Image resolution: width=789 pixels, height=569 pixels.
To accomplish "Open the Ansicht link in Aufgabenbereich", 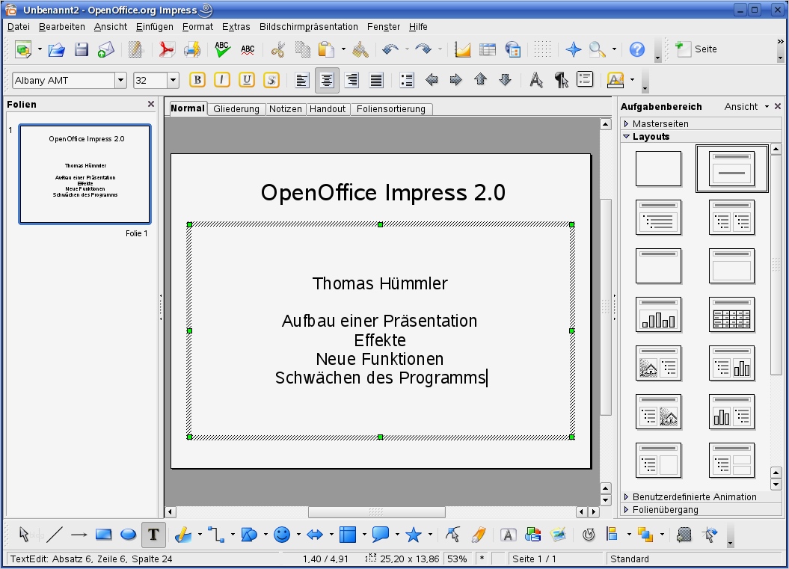I will click(x=740, y=107).
